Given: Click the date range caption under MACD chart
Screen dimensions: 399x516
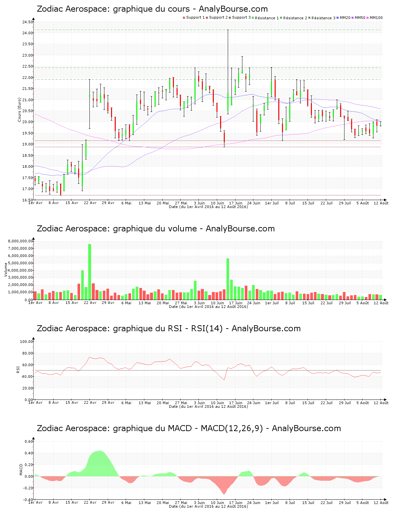Looking at the screenshot, I should pyautogui.click(x=208, y=506).
